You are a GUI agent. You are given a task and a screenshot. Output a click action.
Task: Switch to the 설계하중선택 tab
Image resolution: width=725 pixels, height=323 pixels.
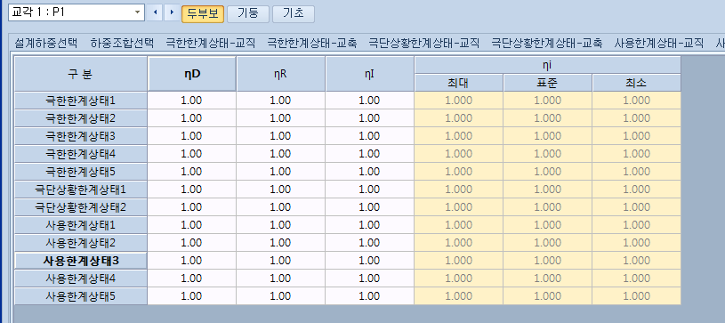(x=46, y=44)
